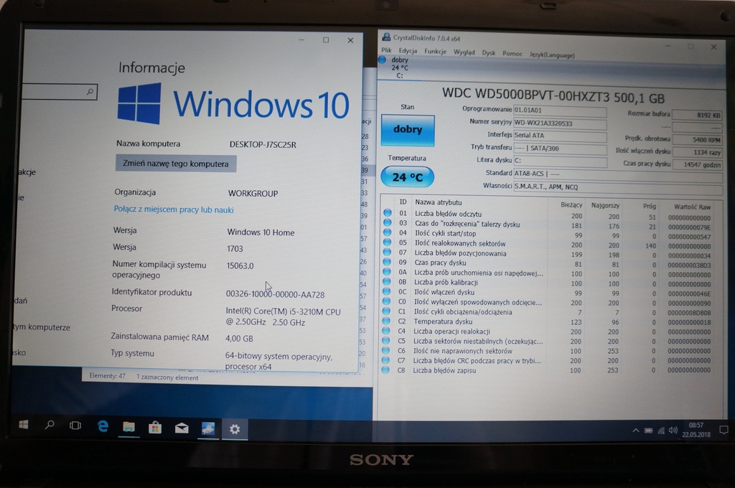Select row "Liczba błędów pozycjonowania"
The width and height of the screenshot is (735, 488).
pos(548,255)
